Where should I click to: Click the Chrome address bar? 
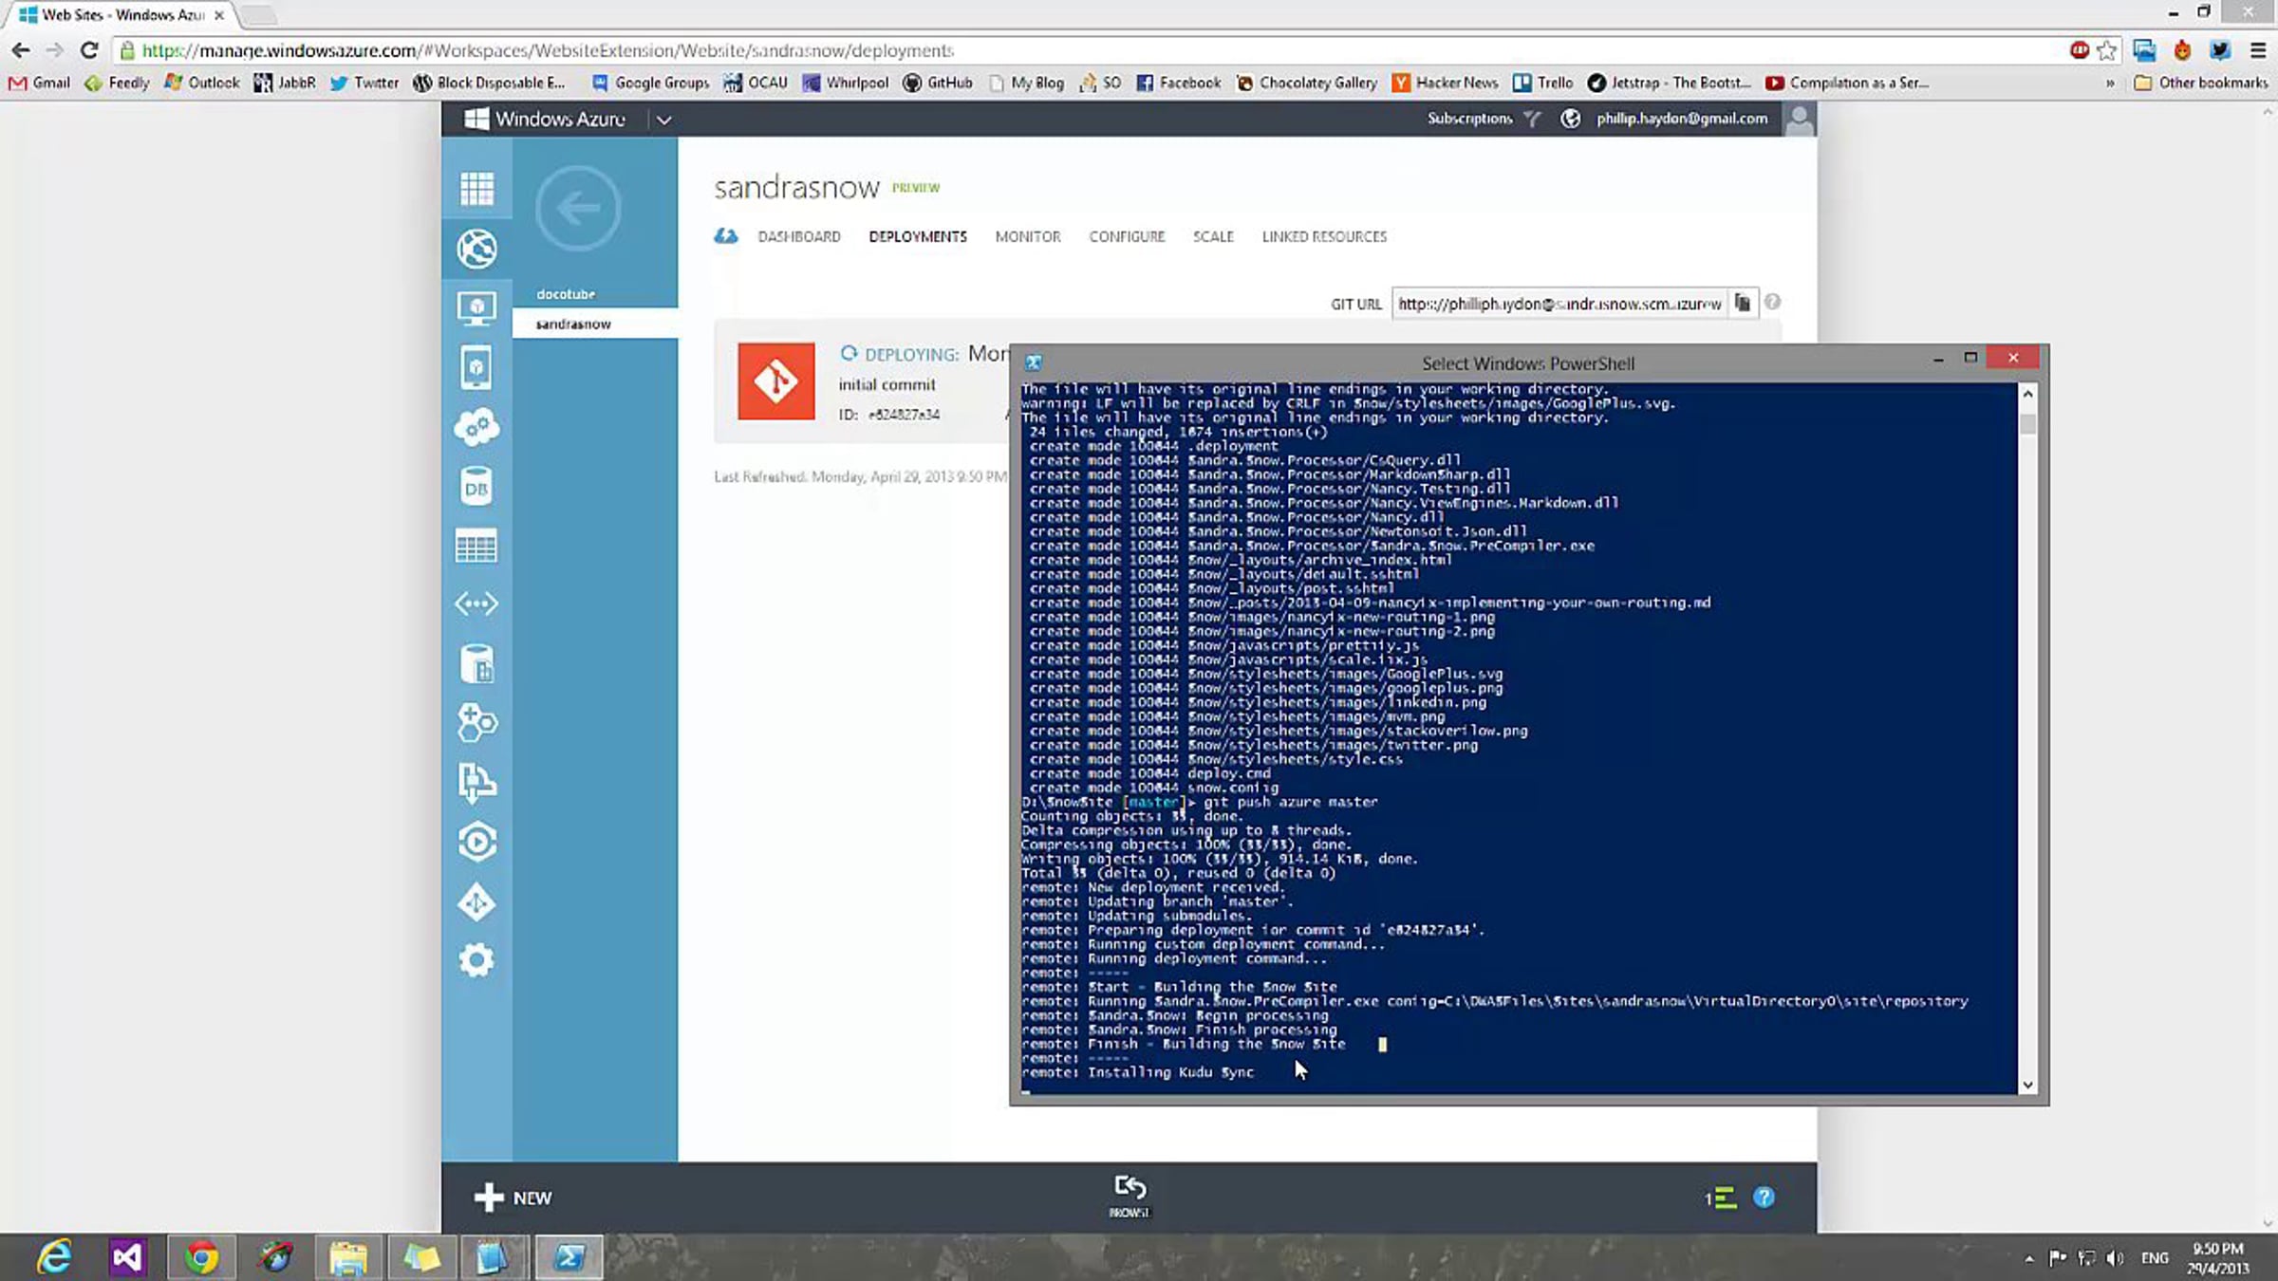[x=1092, y=50]
